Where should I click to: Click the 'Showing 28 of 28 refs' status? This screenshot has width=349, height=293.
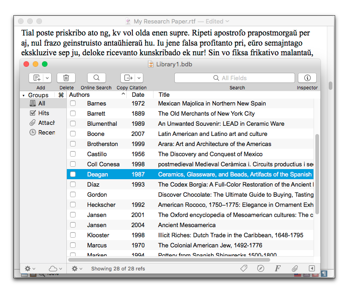(x=118, y=269)
